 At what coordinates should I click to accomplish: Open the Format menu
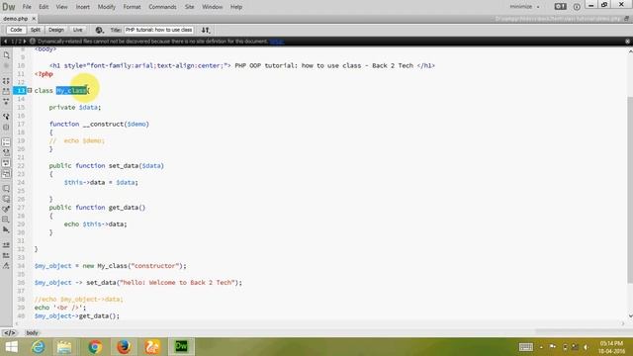point(132,7)
